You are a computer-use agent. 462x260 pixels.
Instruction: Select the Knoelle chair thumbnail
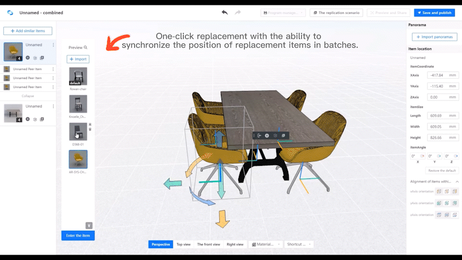tap(78, 103)
